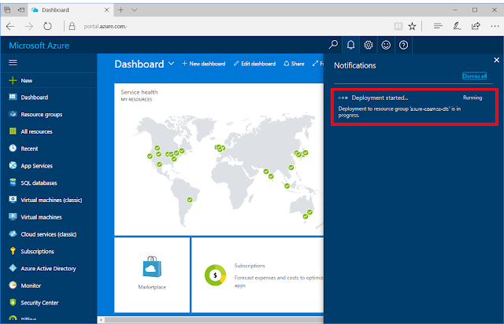Click the tabs you've set aside icon
The height and width of the screenshot is (324, 504).
(x=7, y=10)
